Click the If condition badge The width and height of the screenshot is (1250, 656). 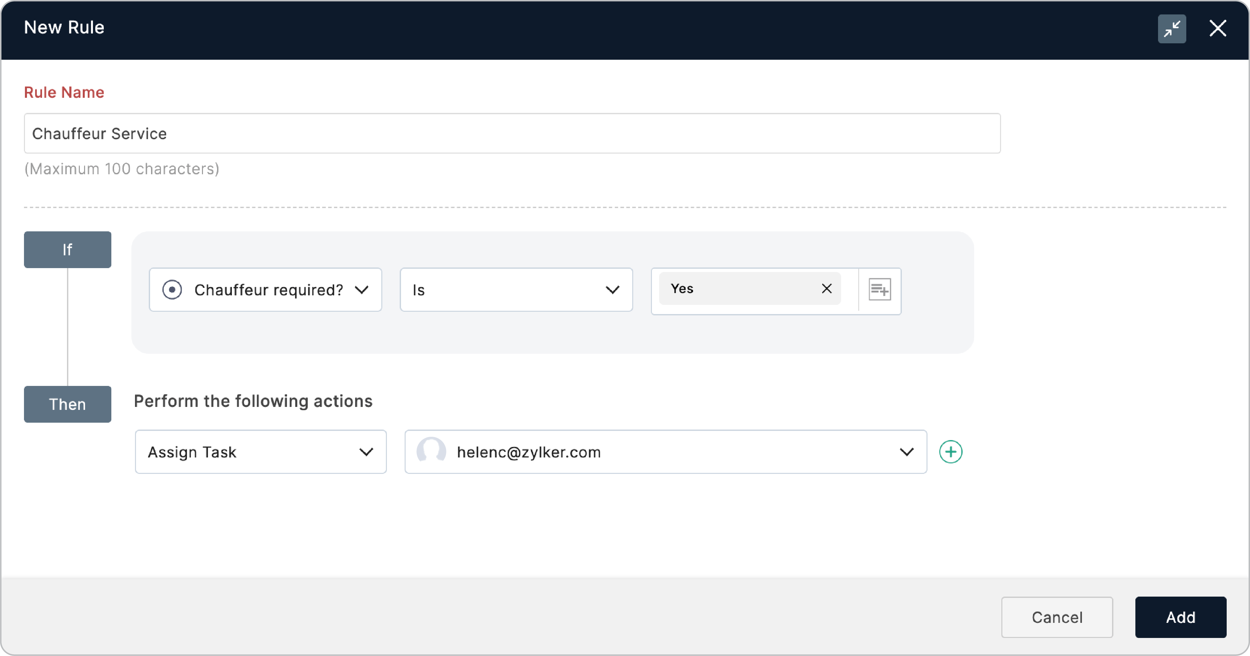[x=67, y=250]
